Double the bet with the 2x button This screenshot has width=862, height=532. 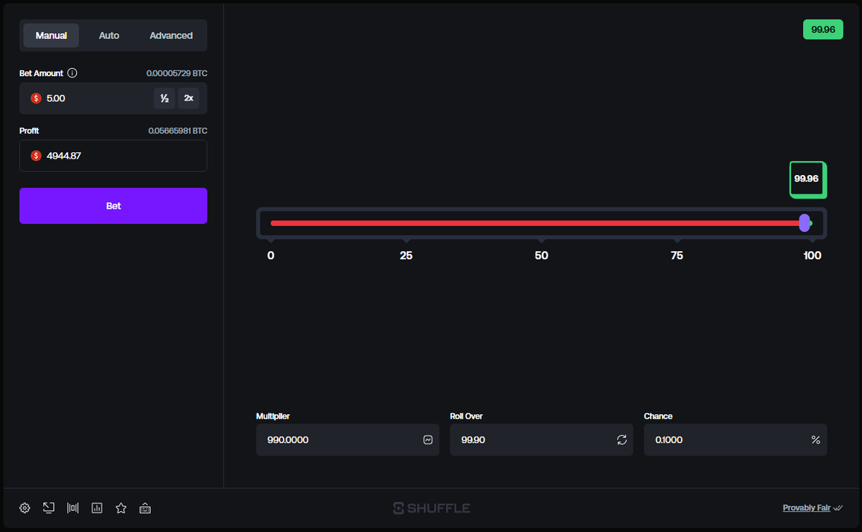(x=189, y=98)
